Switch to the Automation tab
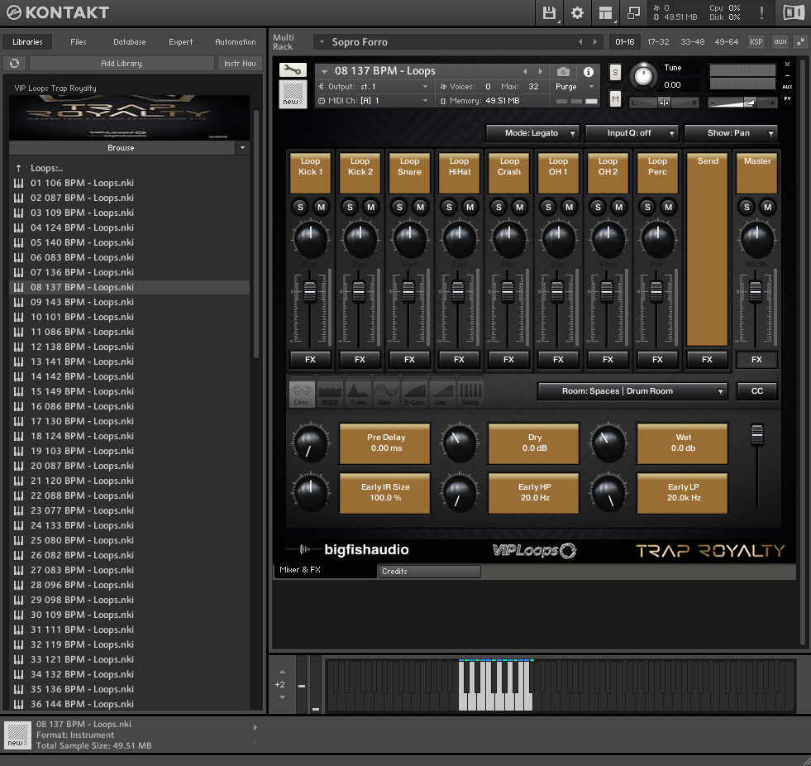The width and height of the screenshot is (811, 766). coord(236,42)
